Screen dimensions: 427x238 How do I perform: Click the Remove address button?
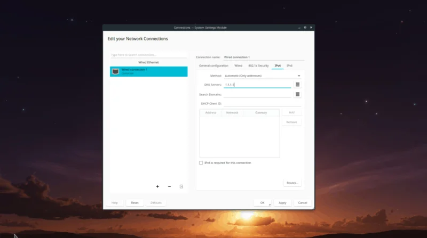click(291, 122)
